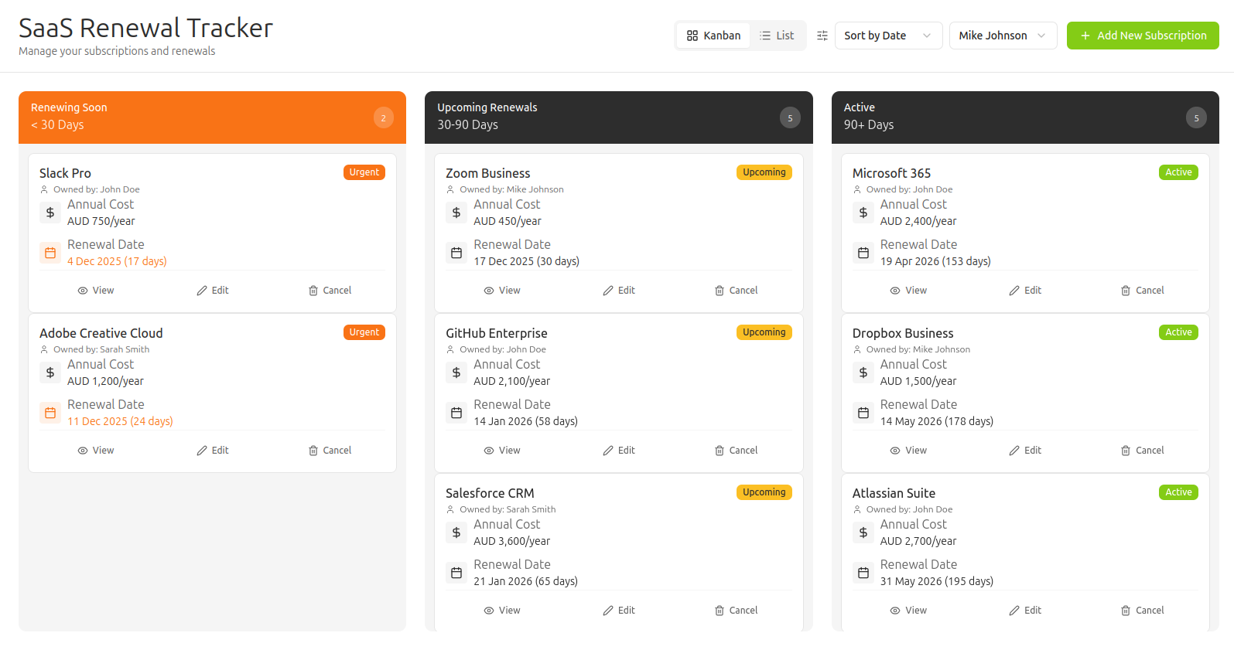This screenshot has width=1234, height=650.
Task: Select the Upcoming Renewals column header
Action: 618,117
